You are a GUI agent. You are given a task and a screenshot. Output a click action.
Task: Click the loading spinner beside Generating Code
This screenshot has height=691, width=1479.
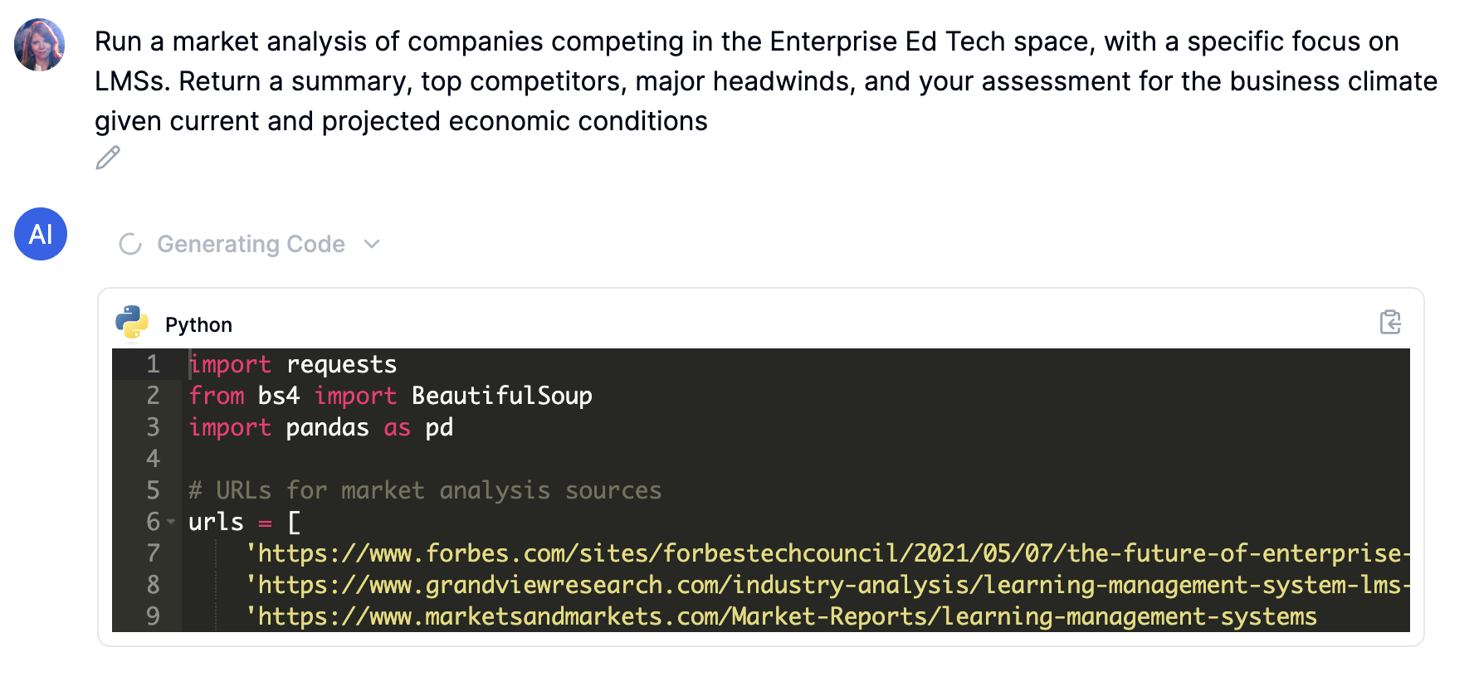pyautogui.click(x=130, y=244)
